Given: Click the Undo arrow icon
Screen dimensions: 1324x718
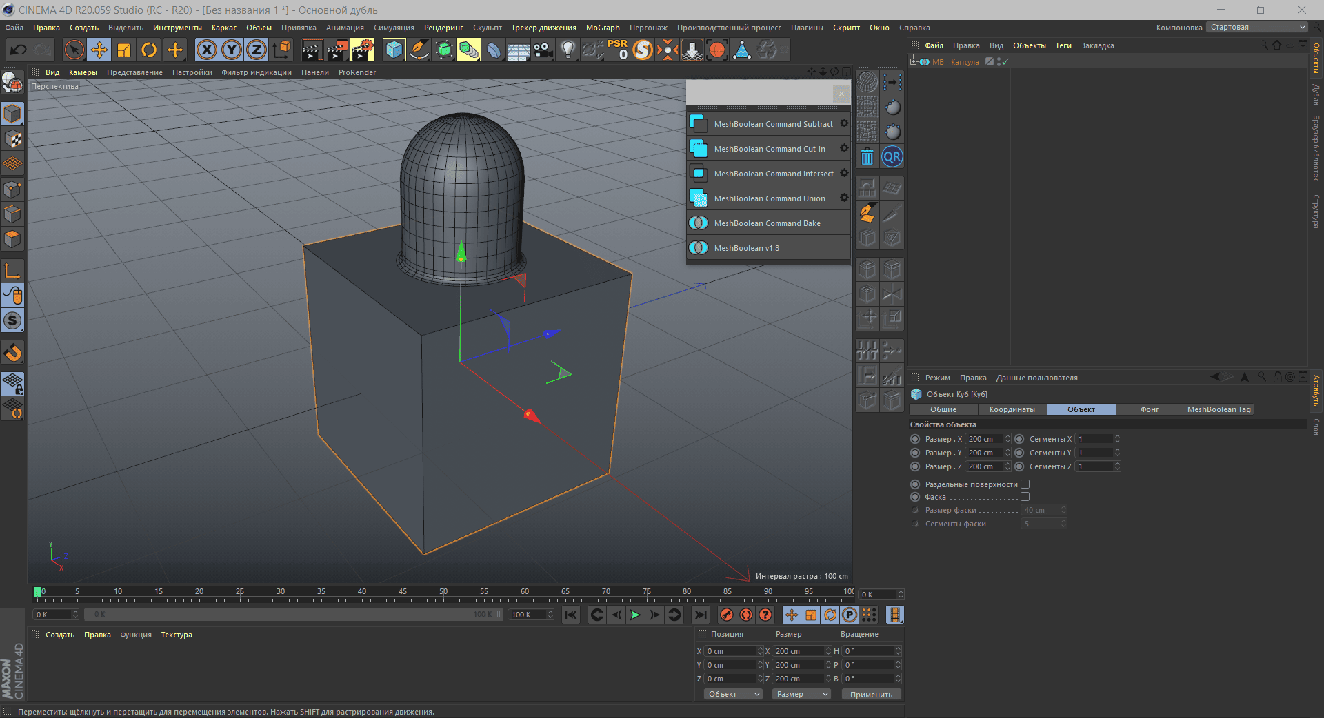Looking at the screenshot, I should (19, 50).
